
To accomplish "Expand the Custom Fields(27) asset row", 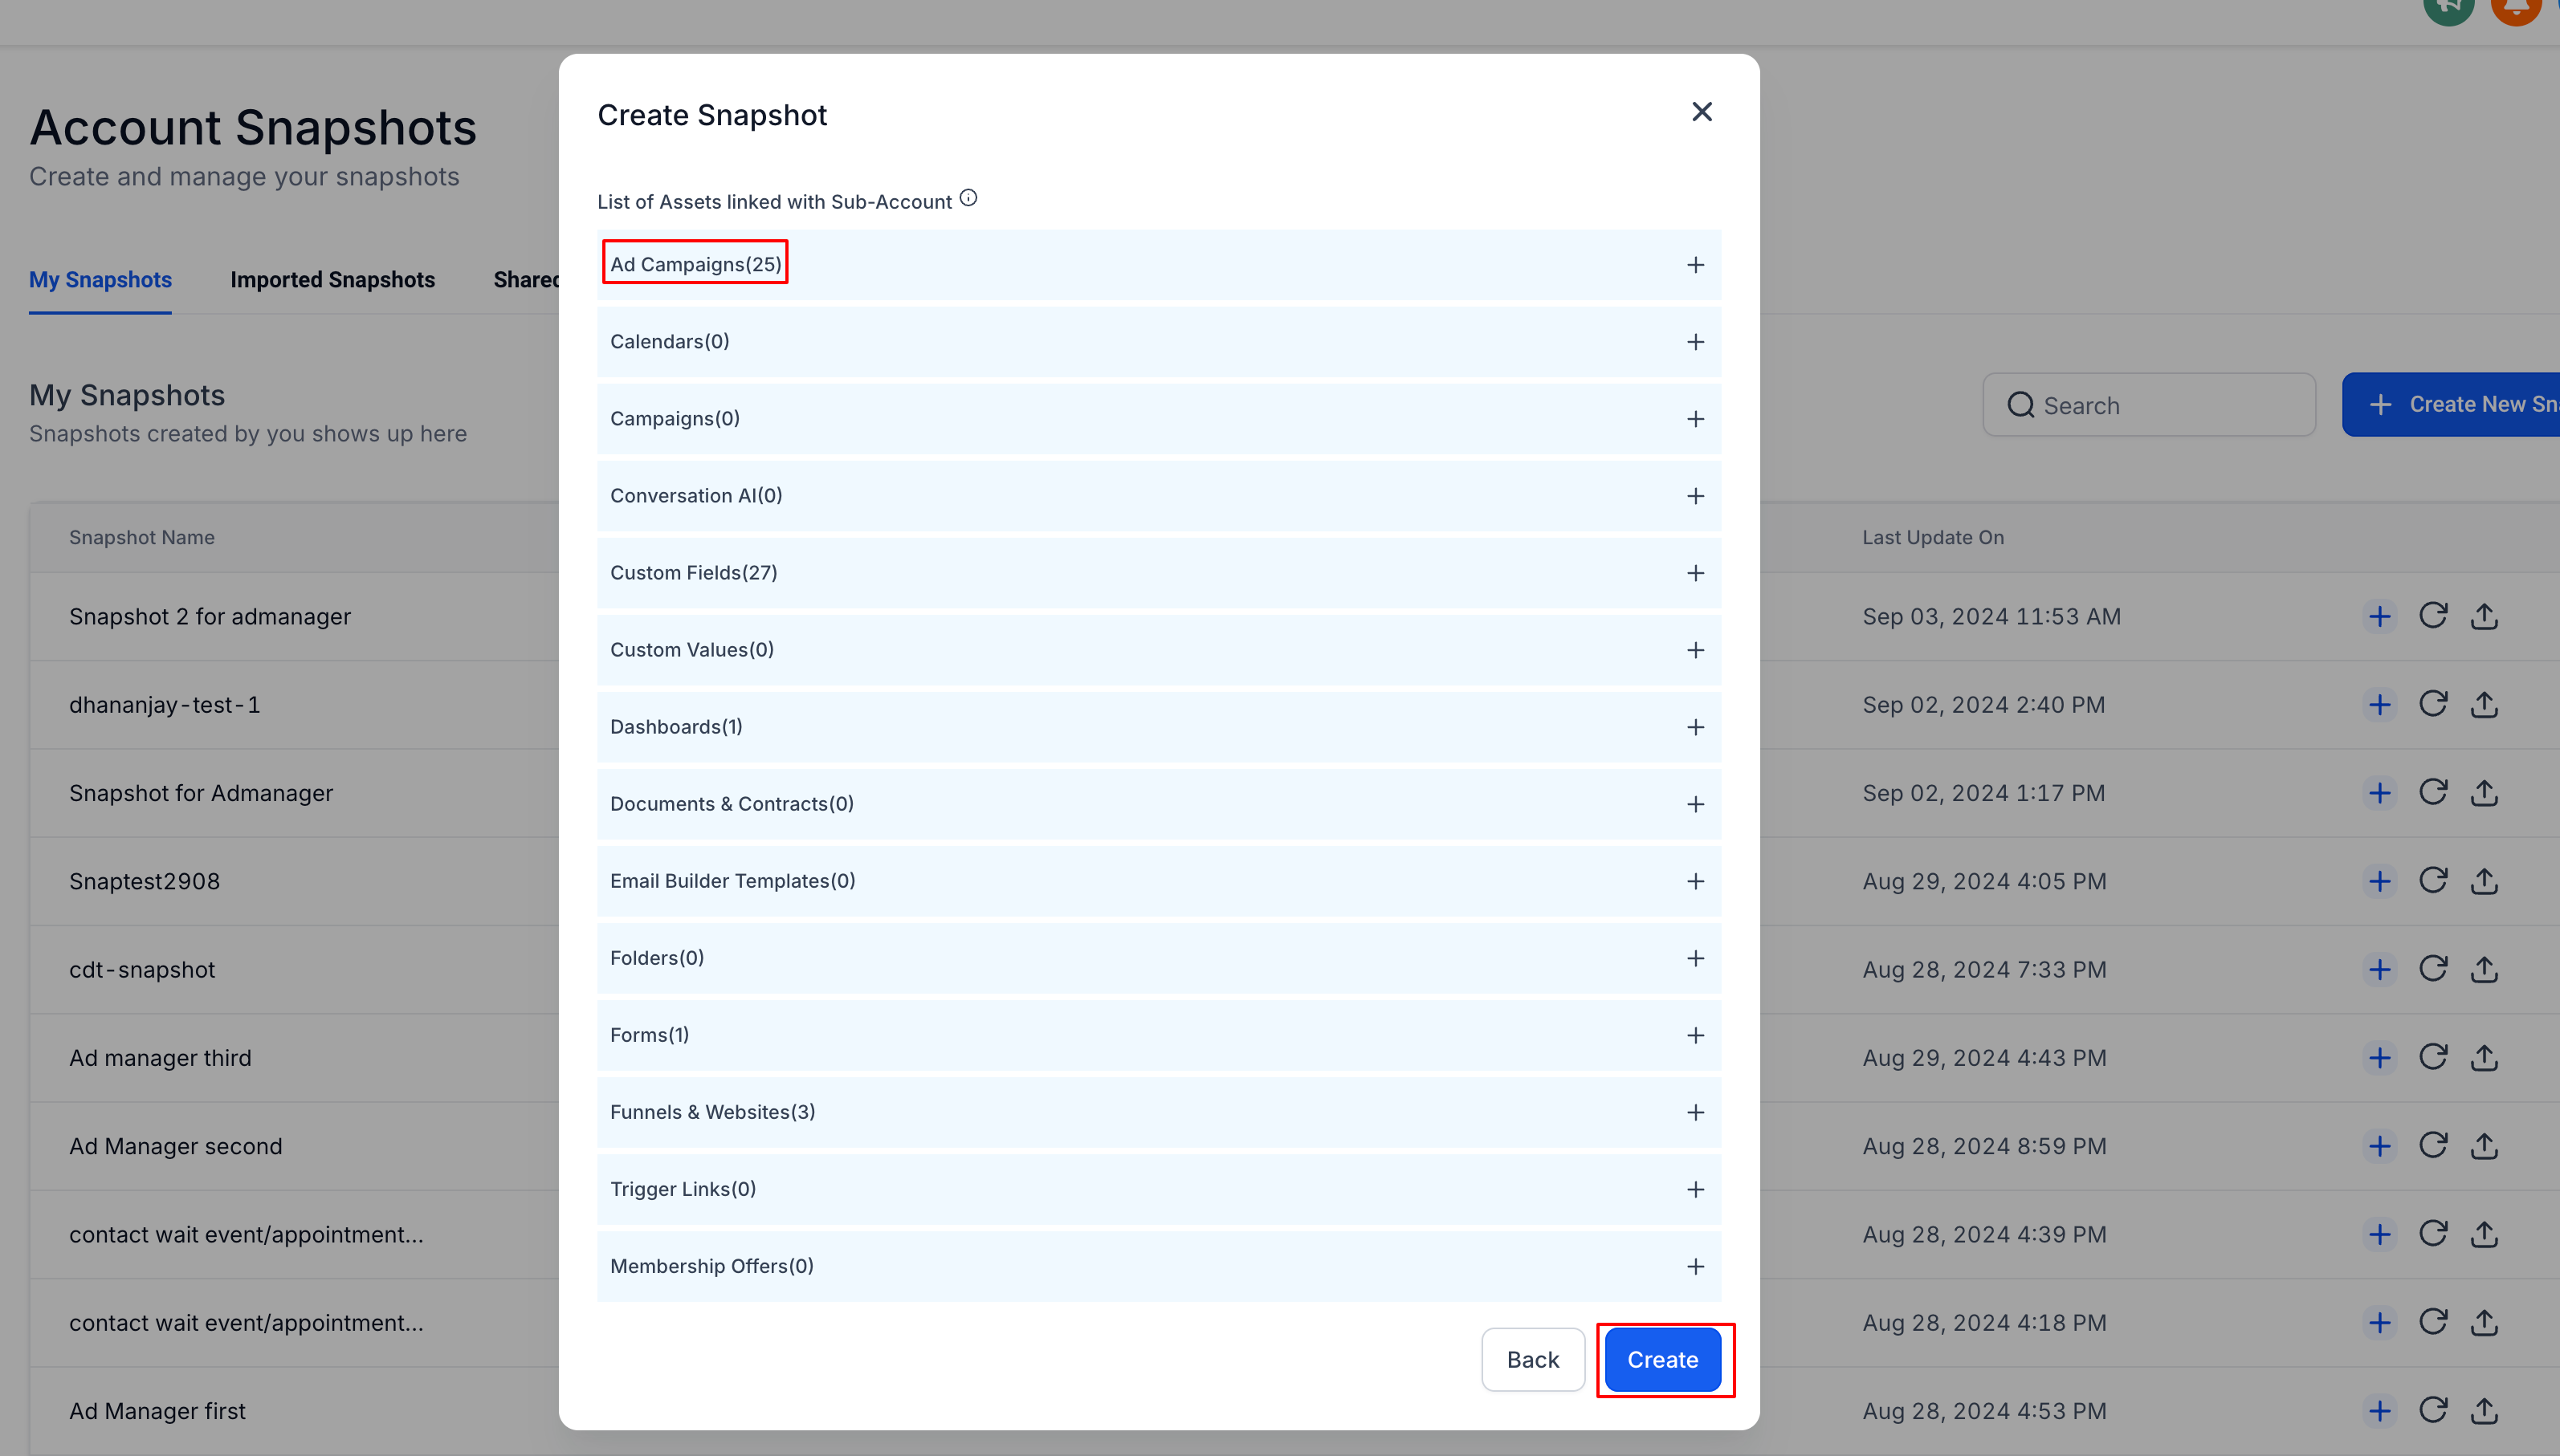I will coord(1694,573).
